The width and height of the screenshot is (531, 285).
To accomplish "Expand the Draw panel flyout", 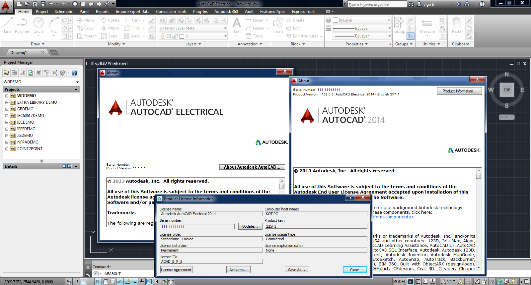I will (38, 44).
